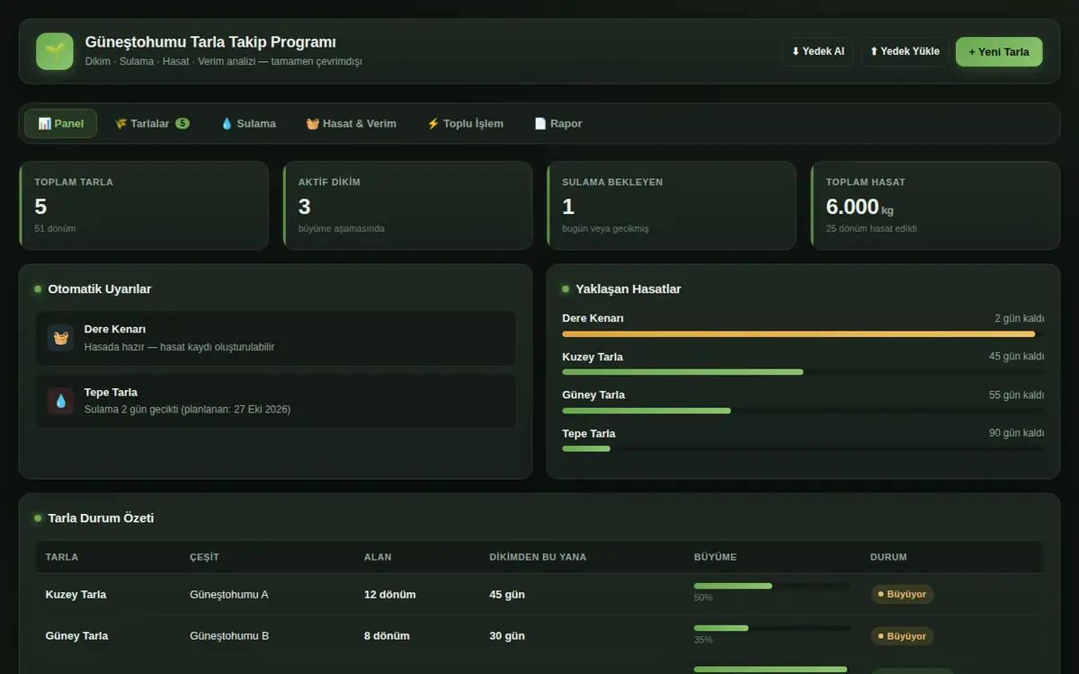The image size is (1079, 674).
Task: Click the water drop icon in Tepe Tarla alert
Action: click(61, 401)
